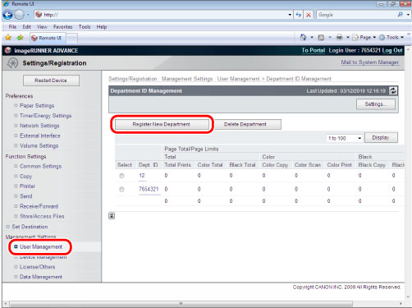Click the refresh icon next to Last Updated
Viewport: 412px width, 308px height.
tap(393, 91)
